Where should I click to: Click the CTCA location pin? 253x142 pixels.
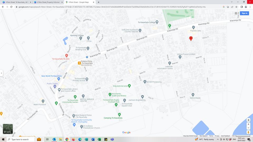88,38
